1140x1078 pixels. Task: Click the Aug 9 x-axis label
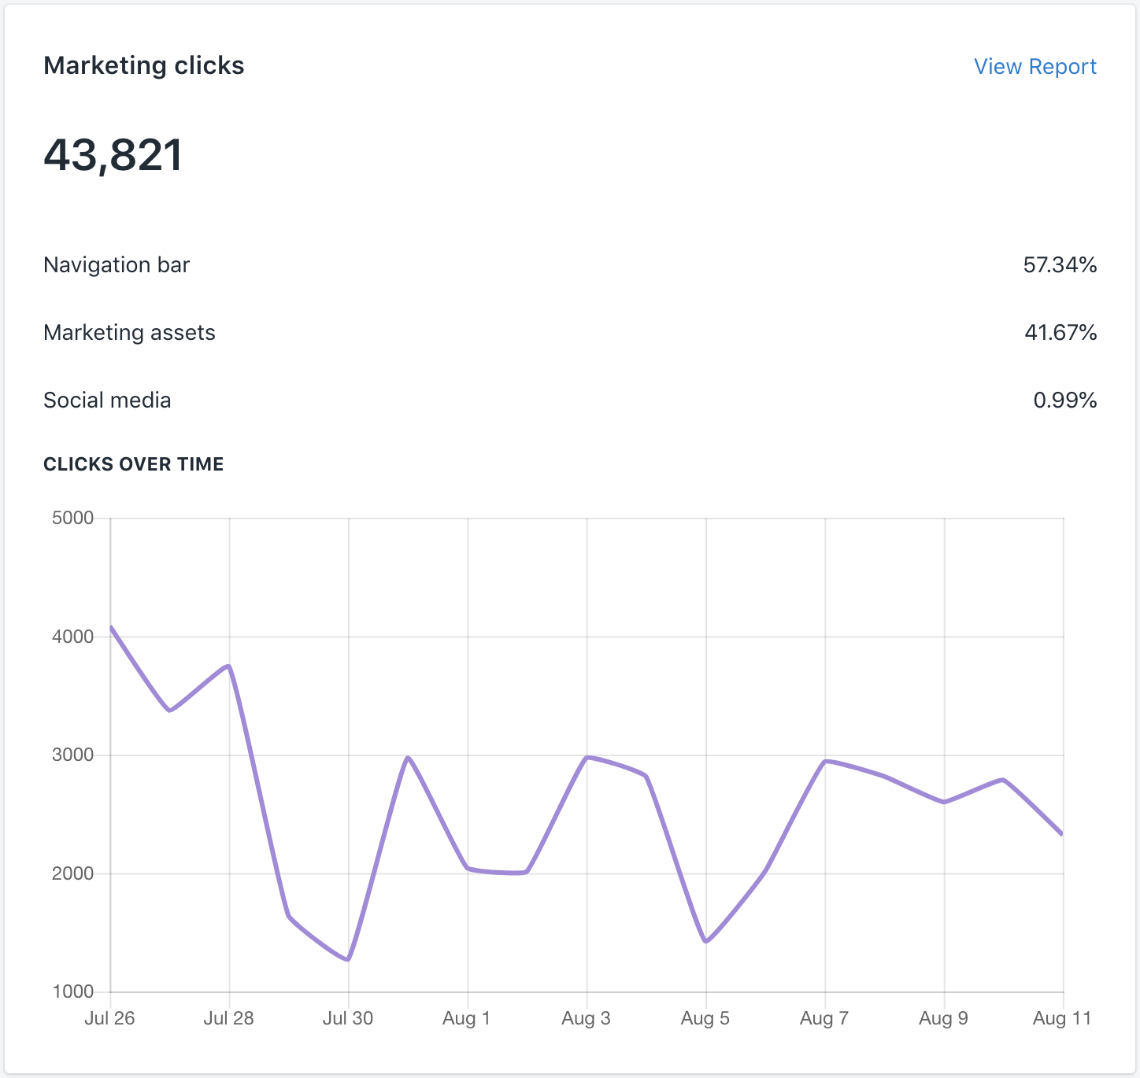click(x=943, y=1018)
